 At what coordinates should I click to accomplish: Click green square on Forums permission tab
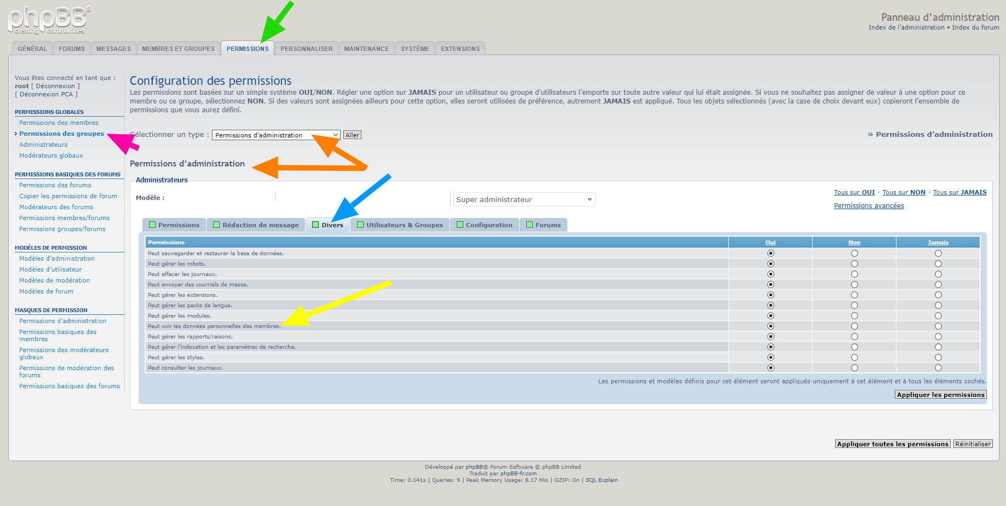530,225
